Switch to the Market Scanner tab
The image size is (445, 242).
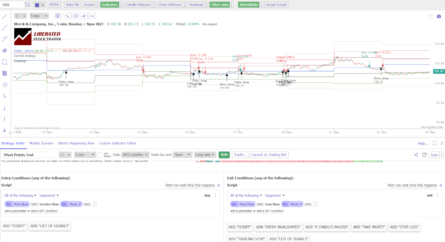tap(41, 143)
